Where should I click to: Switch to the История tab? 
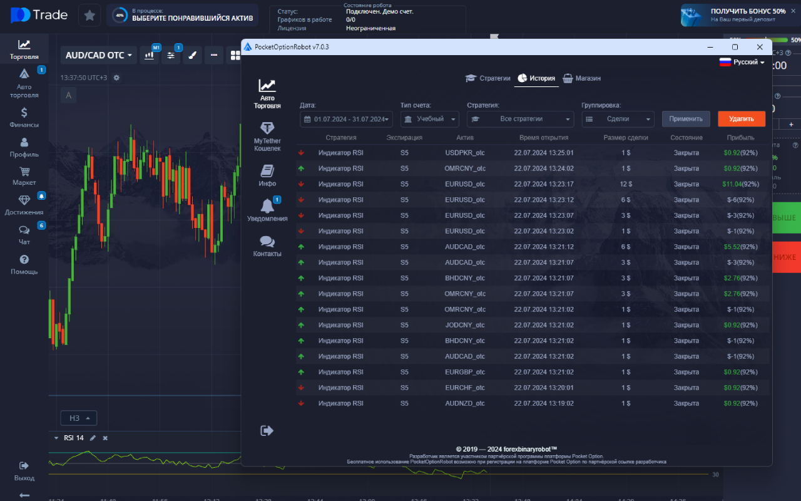click(x=536, y=78)
